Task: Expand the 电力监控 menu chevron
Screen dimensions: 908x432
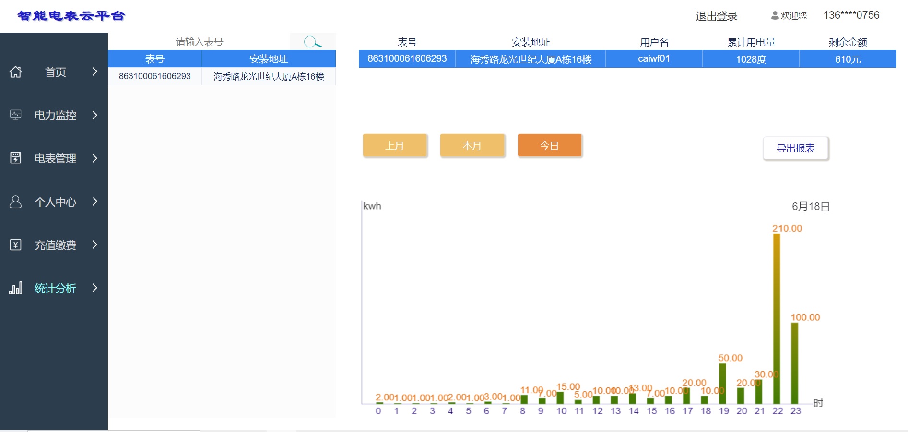Action: 94,115
